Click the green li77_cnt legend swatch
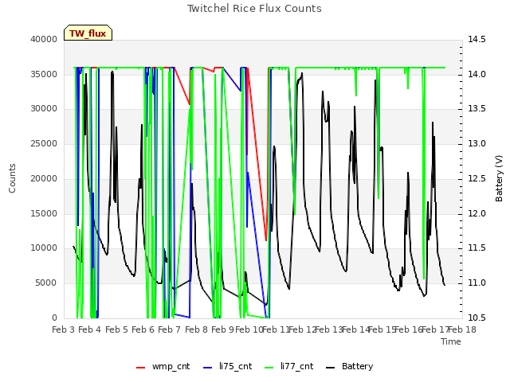Screen dimensions: 510x382 coord(269,368)
